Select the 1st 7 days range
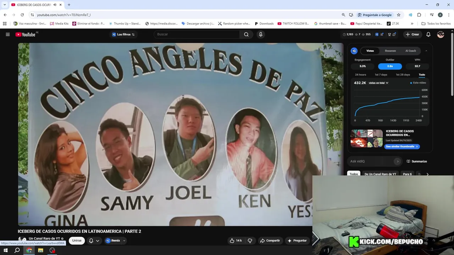 point(381,75)
